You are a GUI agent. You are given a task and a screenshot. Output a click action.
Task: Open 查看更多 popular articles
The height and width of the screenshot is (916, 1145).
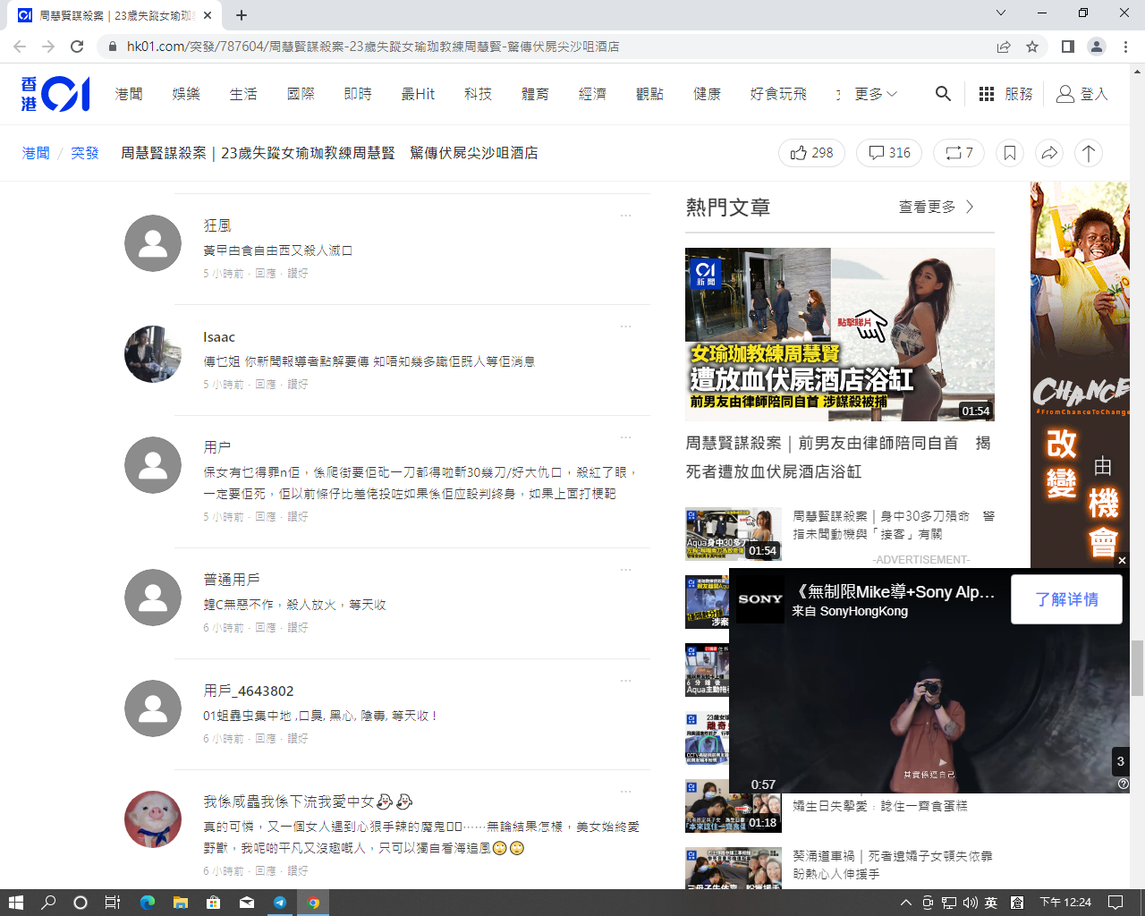coord(937,207)
